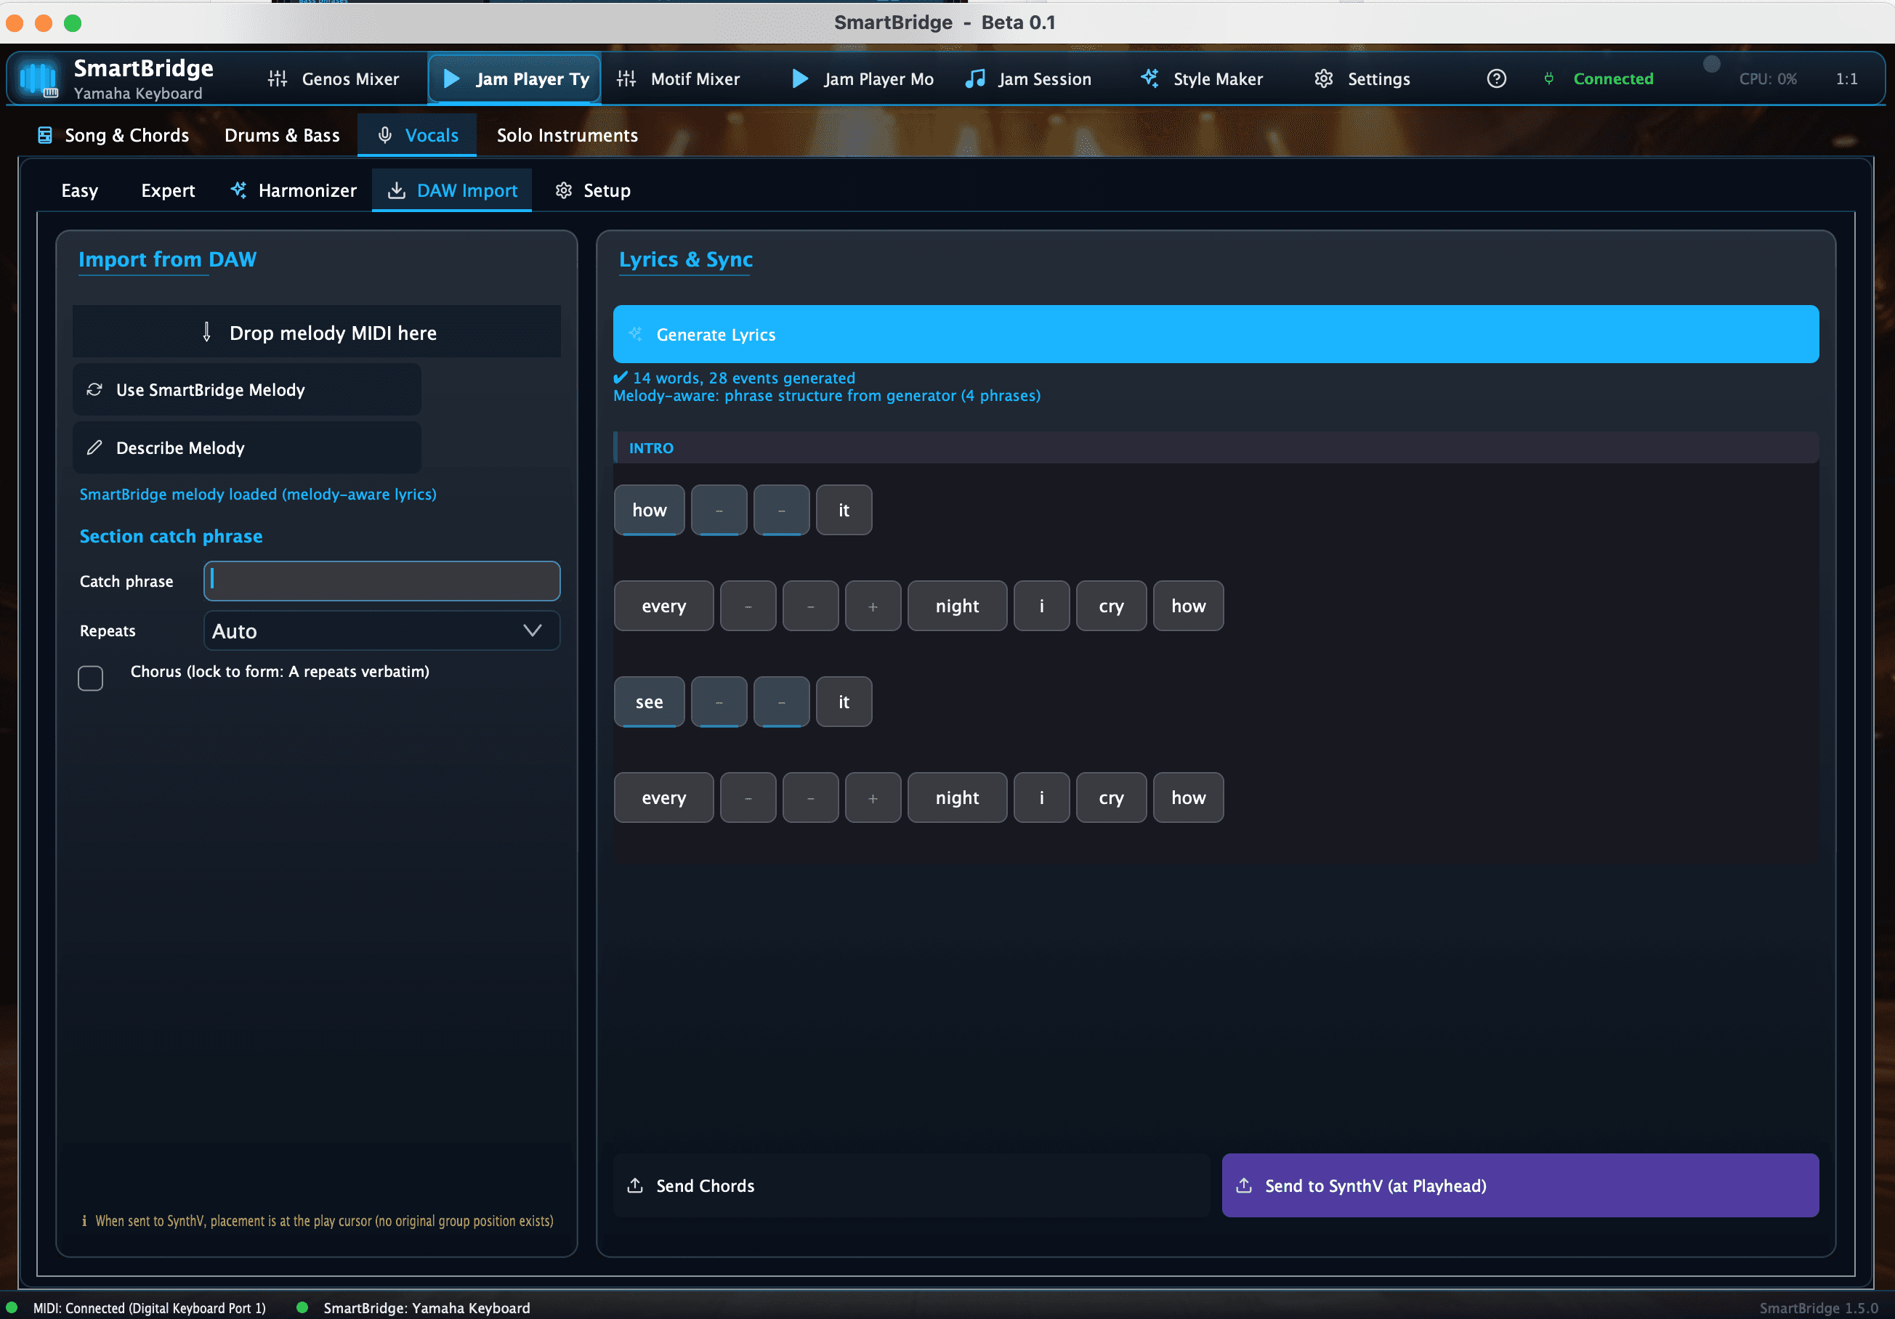Click the Use SmartBridge Melody button
Viewport: 1895px width, 1319px height.
(247, 389)
